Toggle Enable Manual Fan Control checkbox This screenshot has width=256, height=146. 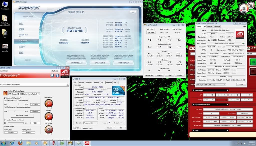pos(5,120)
